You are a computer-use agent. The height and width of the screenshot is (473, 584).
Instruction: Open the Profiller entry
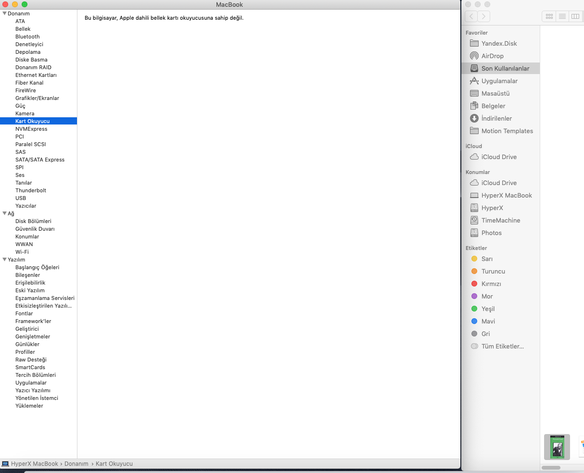point(25,352)
